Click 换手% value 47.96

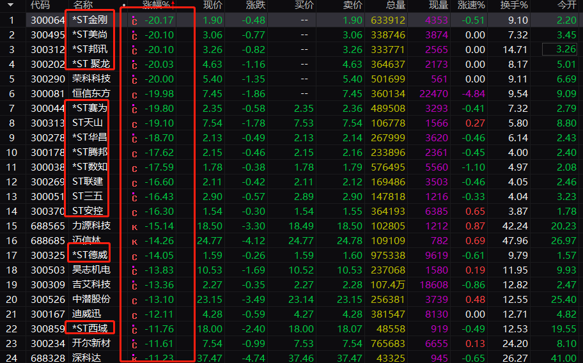coord(515,240)
